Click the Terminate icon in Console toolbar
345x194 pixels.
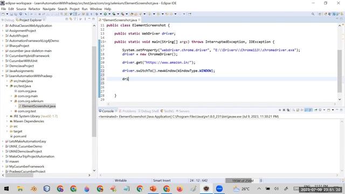280,110
